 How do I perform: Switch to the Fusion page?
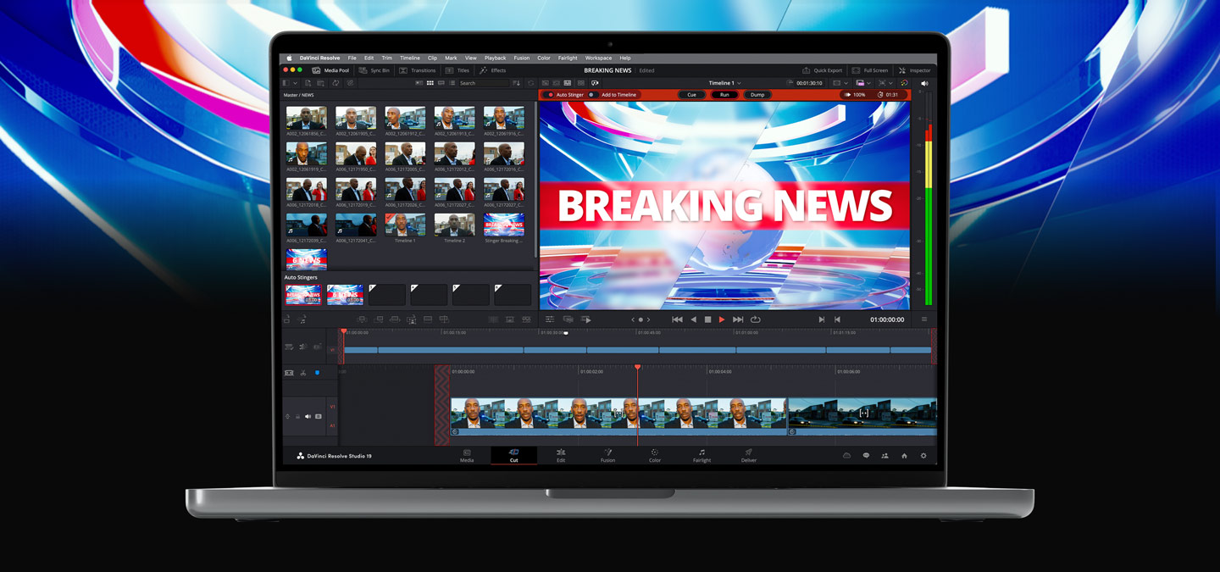tap(608, 455)
